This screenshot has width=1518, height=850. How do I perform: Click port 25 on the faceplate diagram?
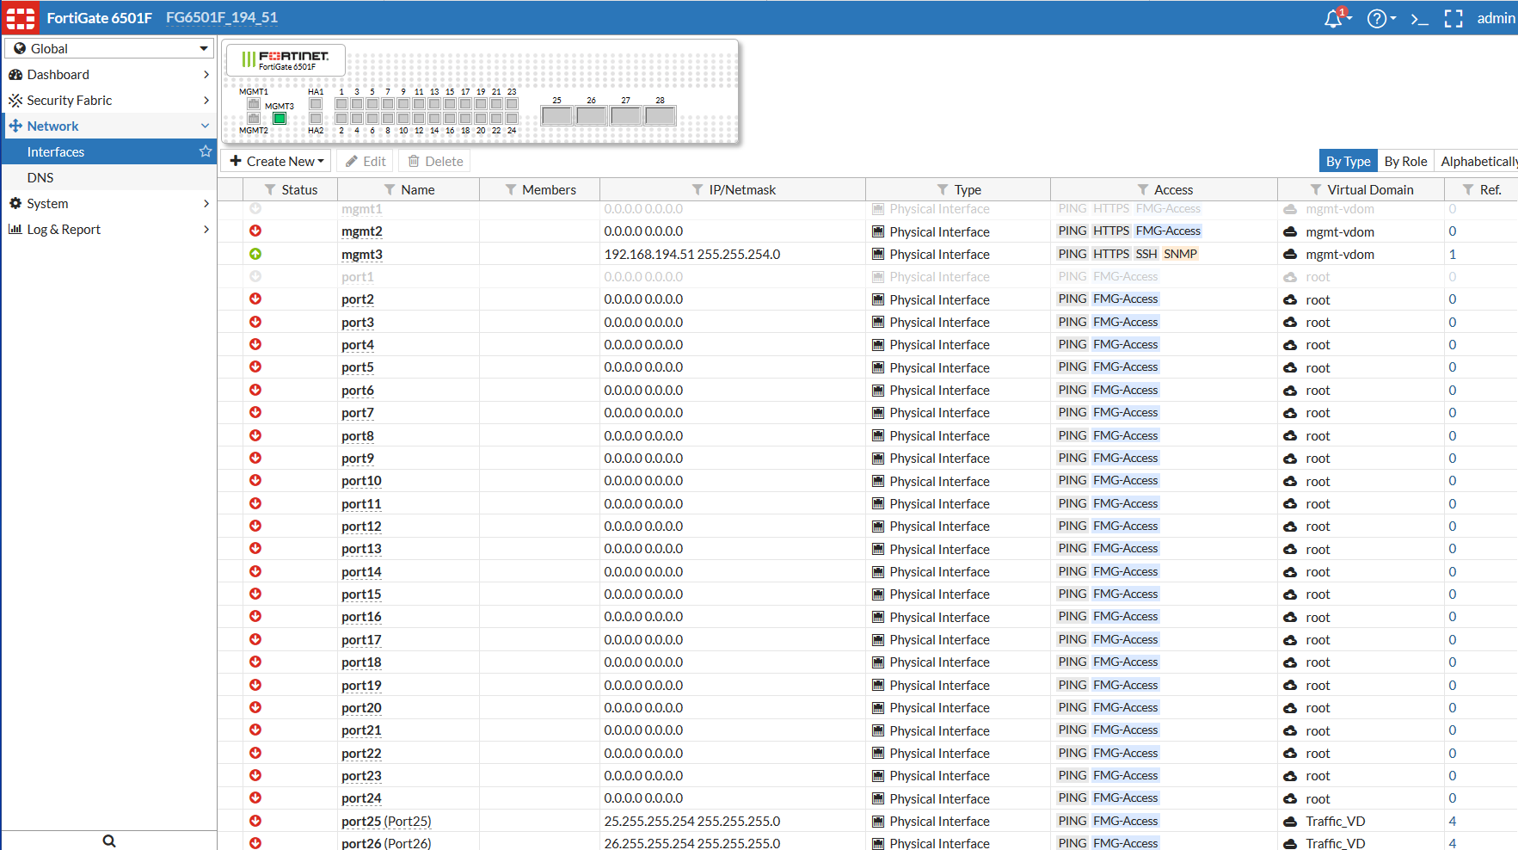[x=557, y=115]
